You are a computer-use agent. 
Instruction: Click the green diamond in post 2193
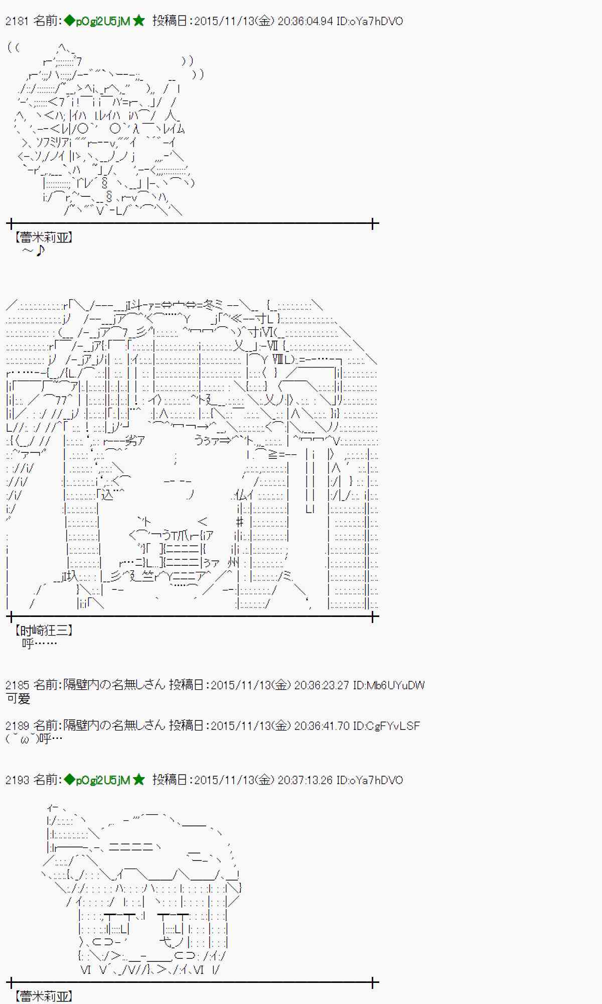69,780
